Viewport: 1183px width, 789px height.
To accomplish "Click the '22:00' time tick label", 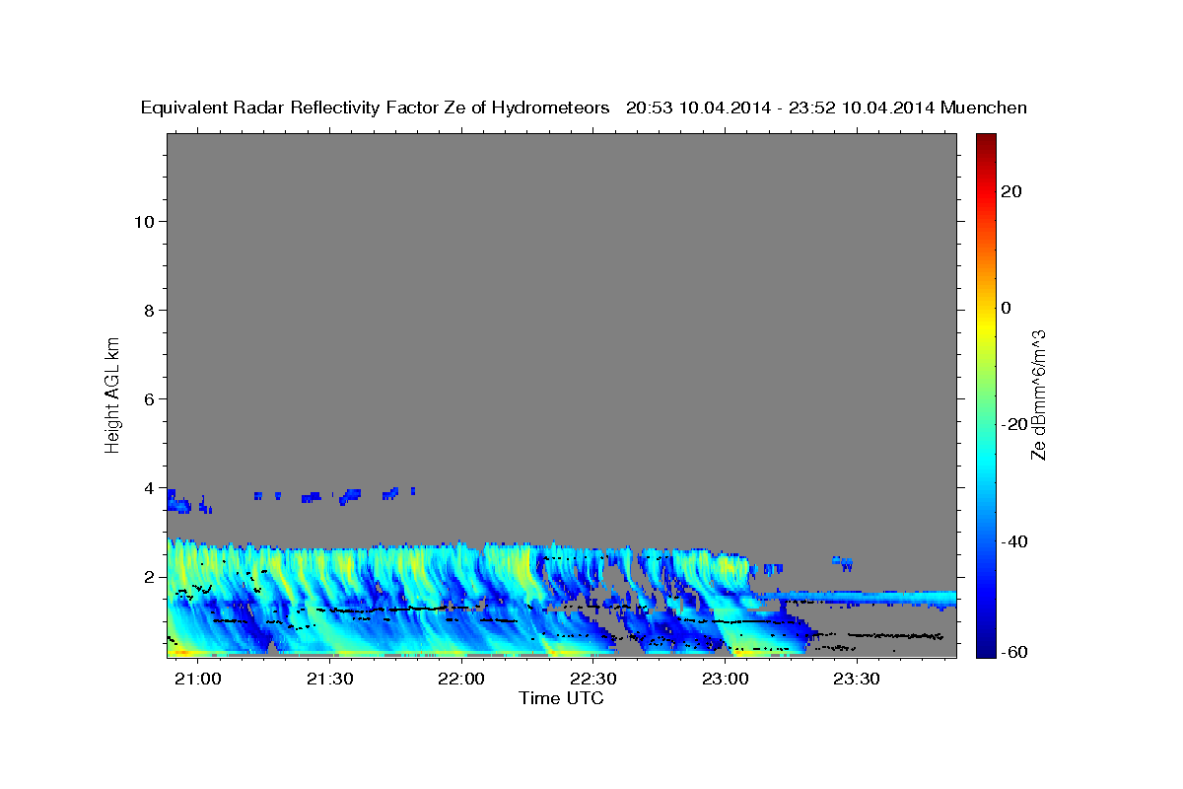I will pyautogui.click(x=461, y=680).
